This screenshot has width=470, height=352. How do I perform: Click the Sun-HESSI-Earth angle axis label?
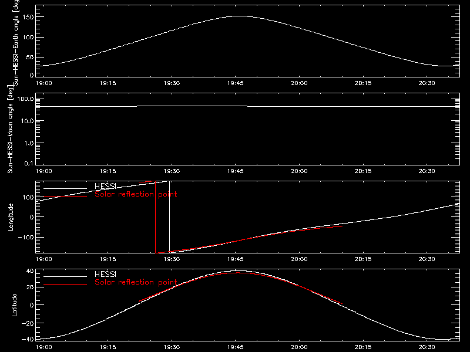pos(16,42)
